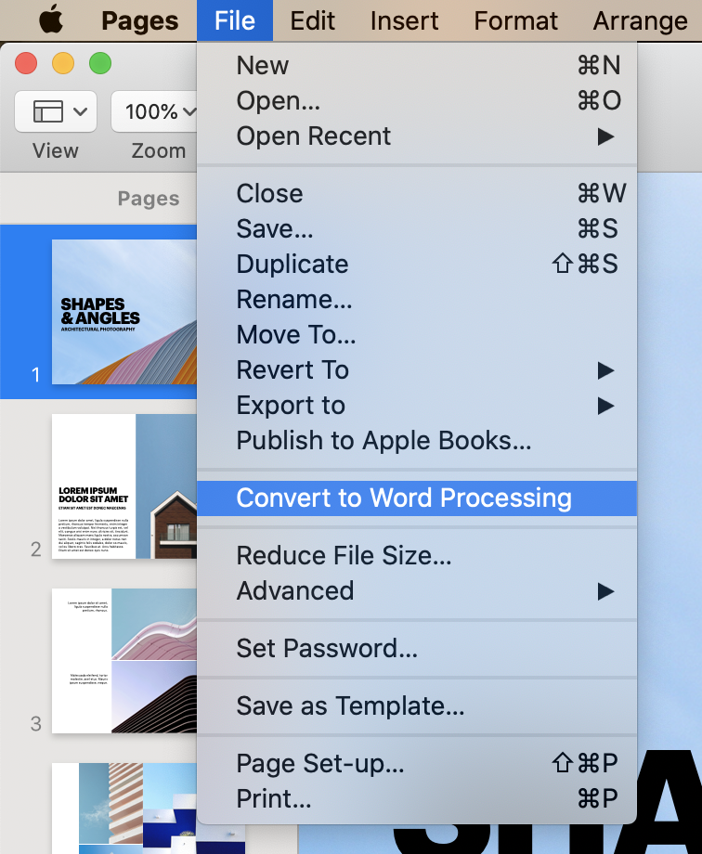The height and width of the screenshot is (854, 702).
Task: Select Save as Template…
Action: tap(417, 705)
